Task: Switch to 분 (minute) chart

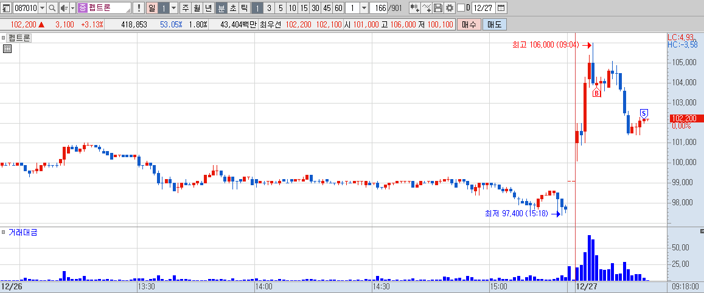Action: tap(221, 8)
